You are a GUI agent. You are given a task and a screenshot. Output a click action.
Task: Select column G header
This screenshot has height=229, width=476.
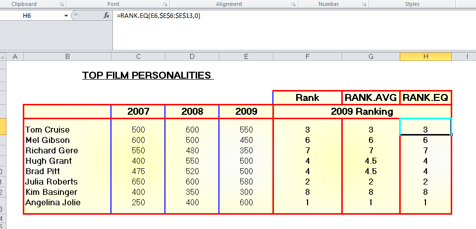pyautogui.click(x=371, y=56)
